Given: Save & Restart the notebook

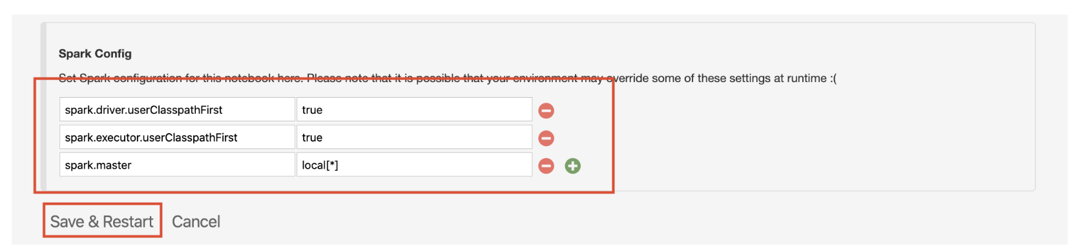Looking at the screenshot, I should [x=102, y=222].
